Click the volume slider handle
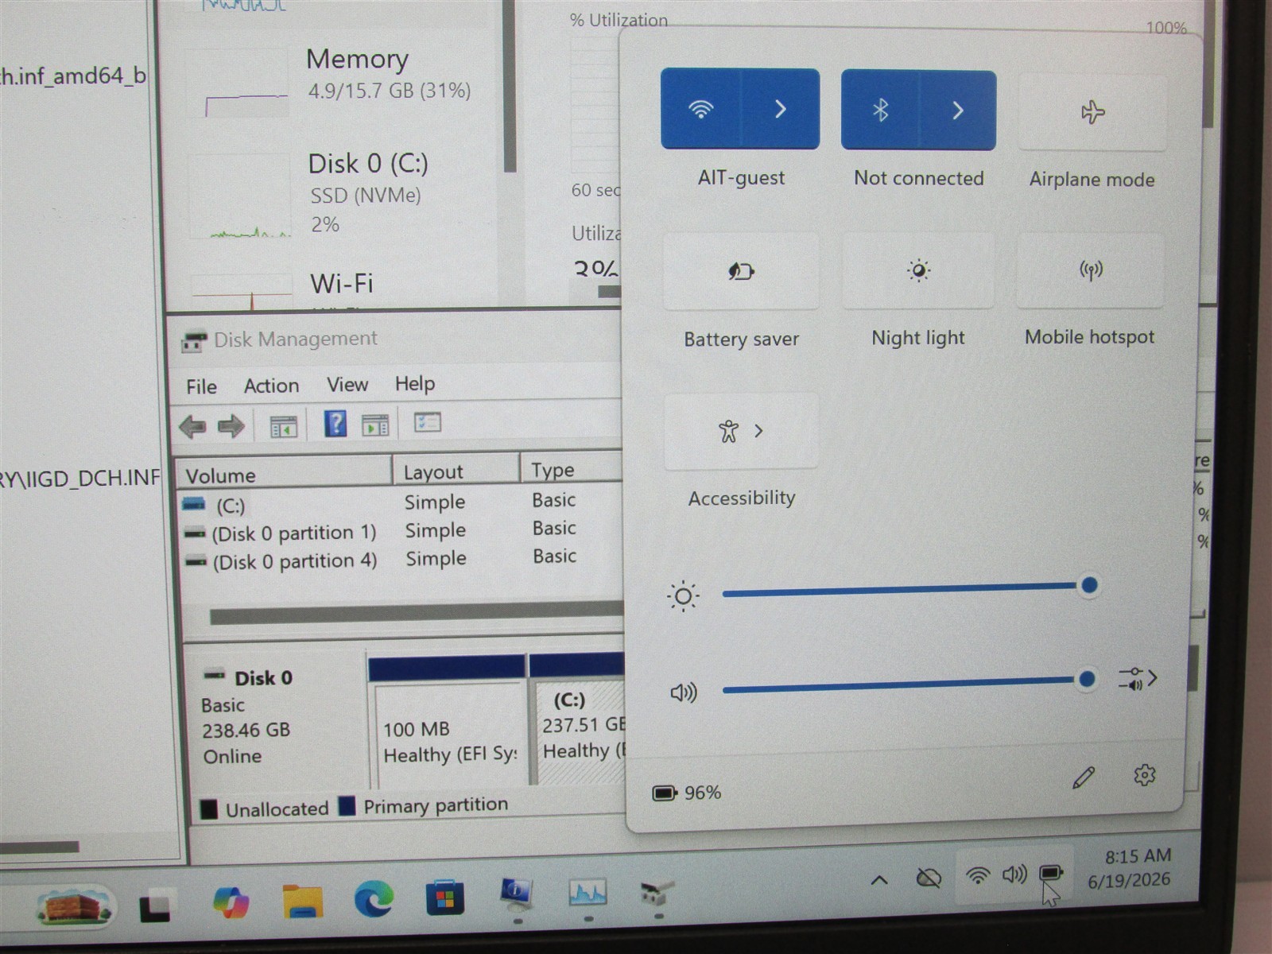 click(1087, 679)
